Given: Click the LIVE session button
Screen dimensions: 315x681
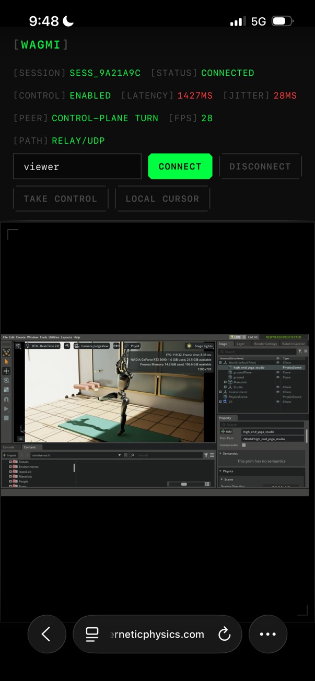Looking at the screenshot, I should 236,337.
